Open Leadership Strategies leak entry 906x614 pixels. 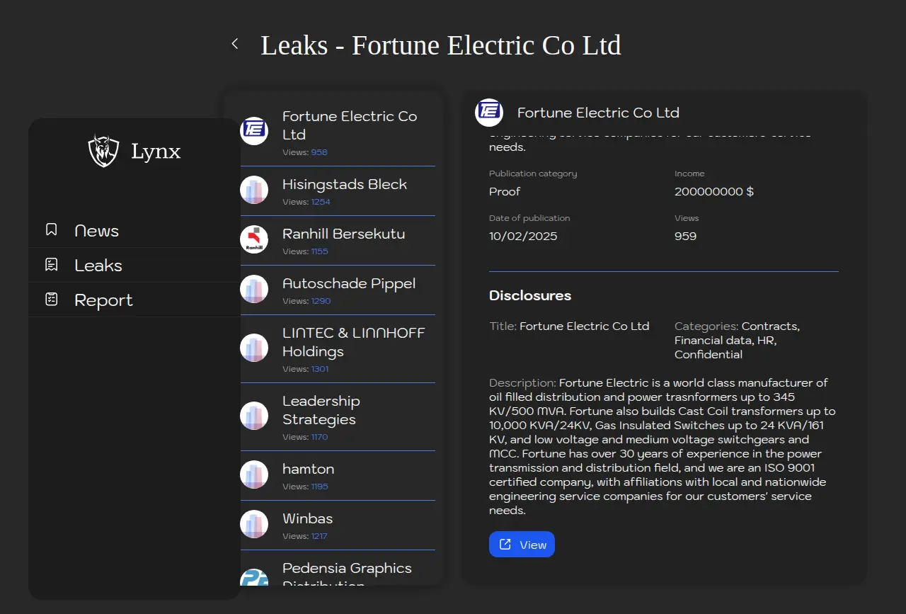coord(321,410)
